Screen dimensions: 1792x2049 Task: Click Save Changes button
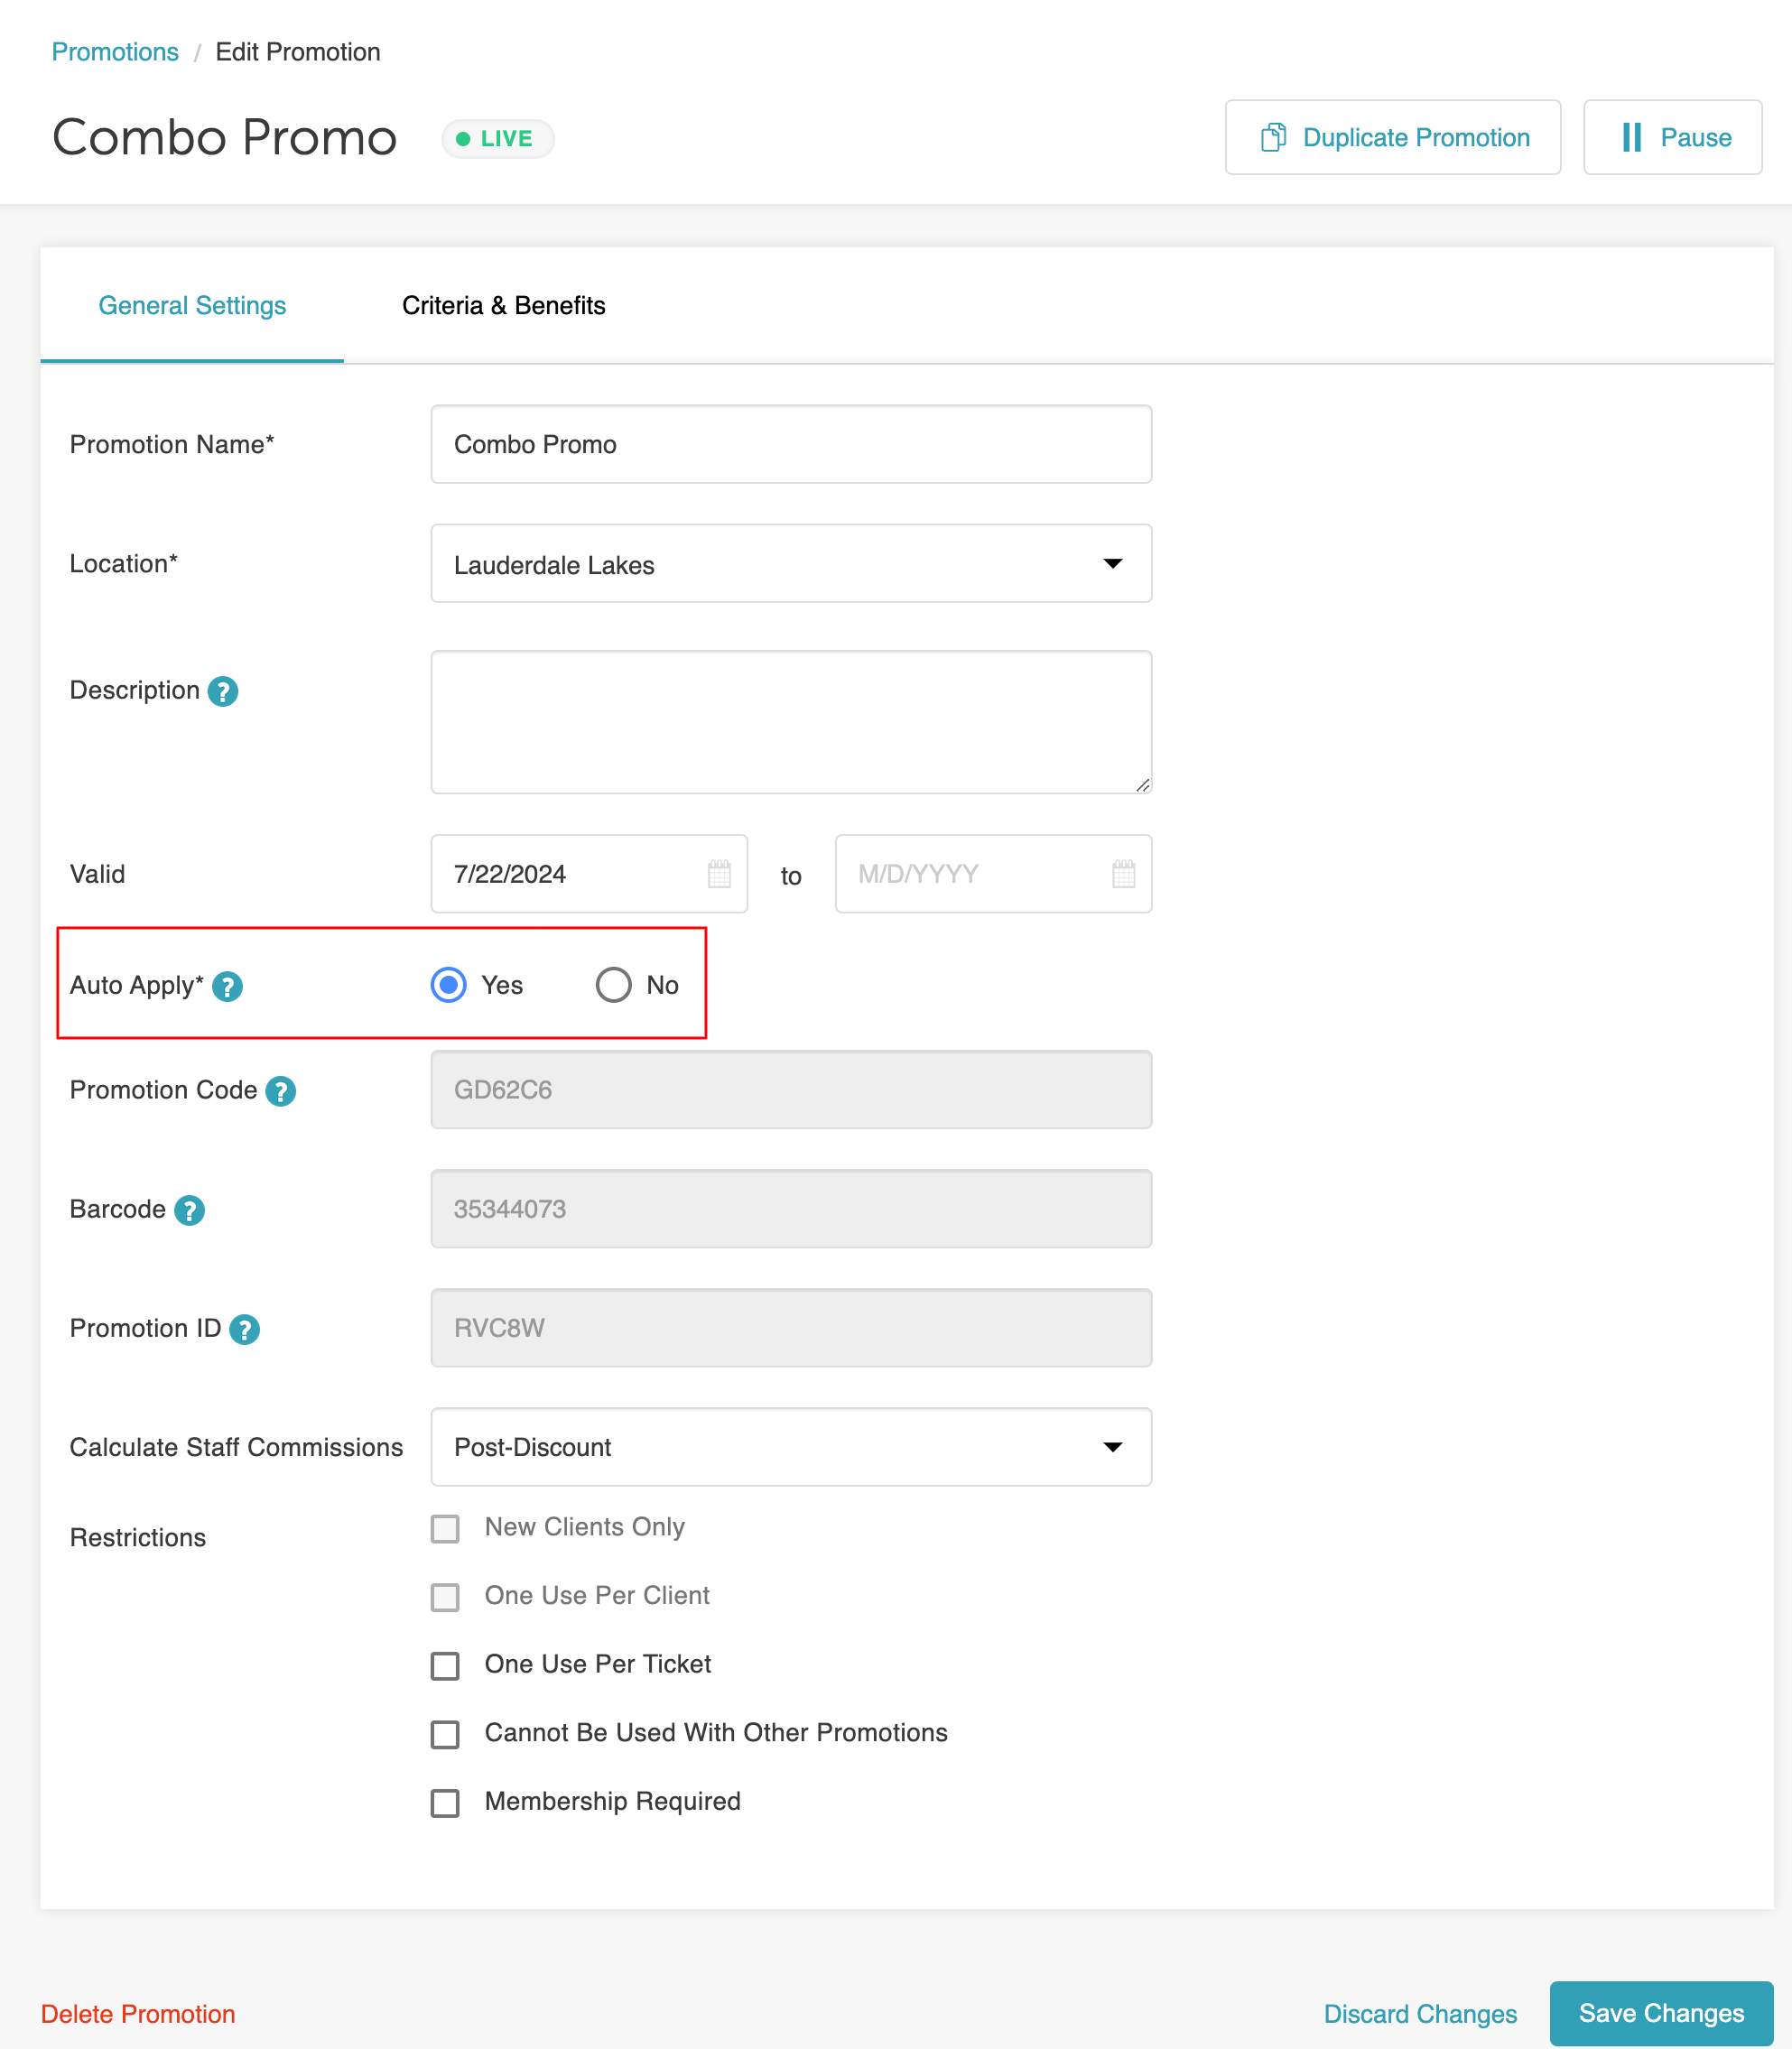(1660, 2012)
